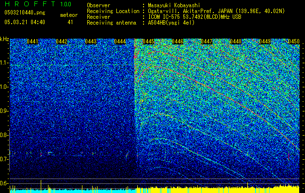
Task: Click the 0.9 frequency axis label
Action: click(x=4, y=111)
